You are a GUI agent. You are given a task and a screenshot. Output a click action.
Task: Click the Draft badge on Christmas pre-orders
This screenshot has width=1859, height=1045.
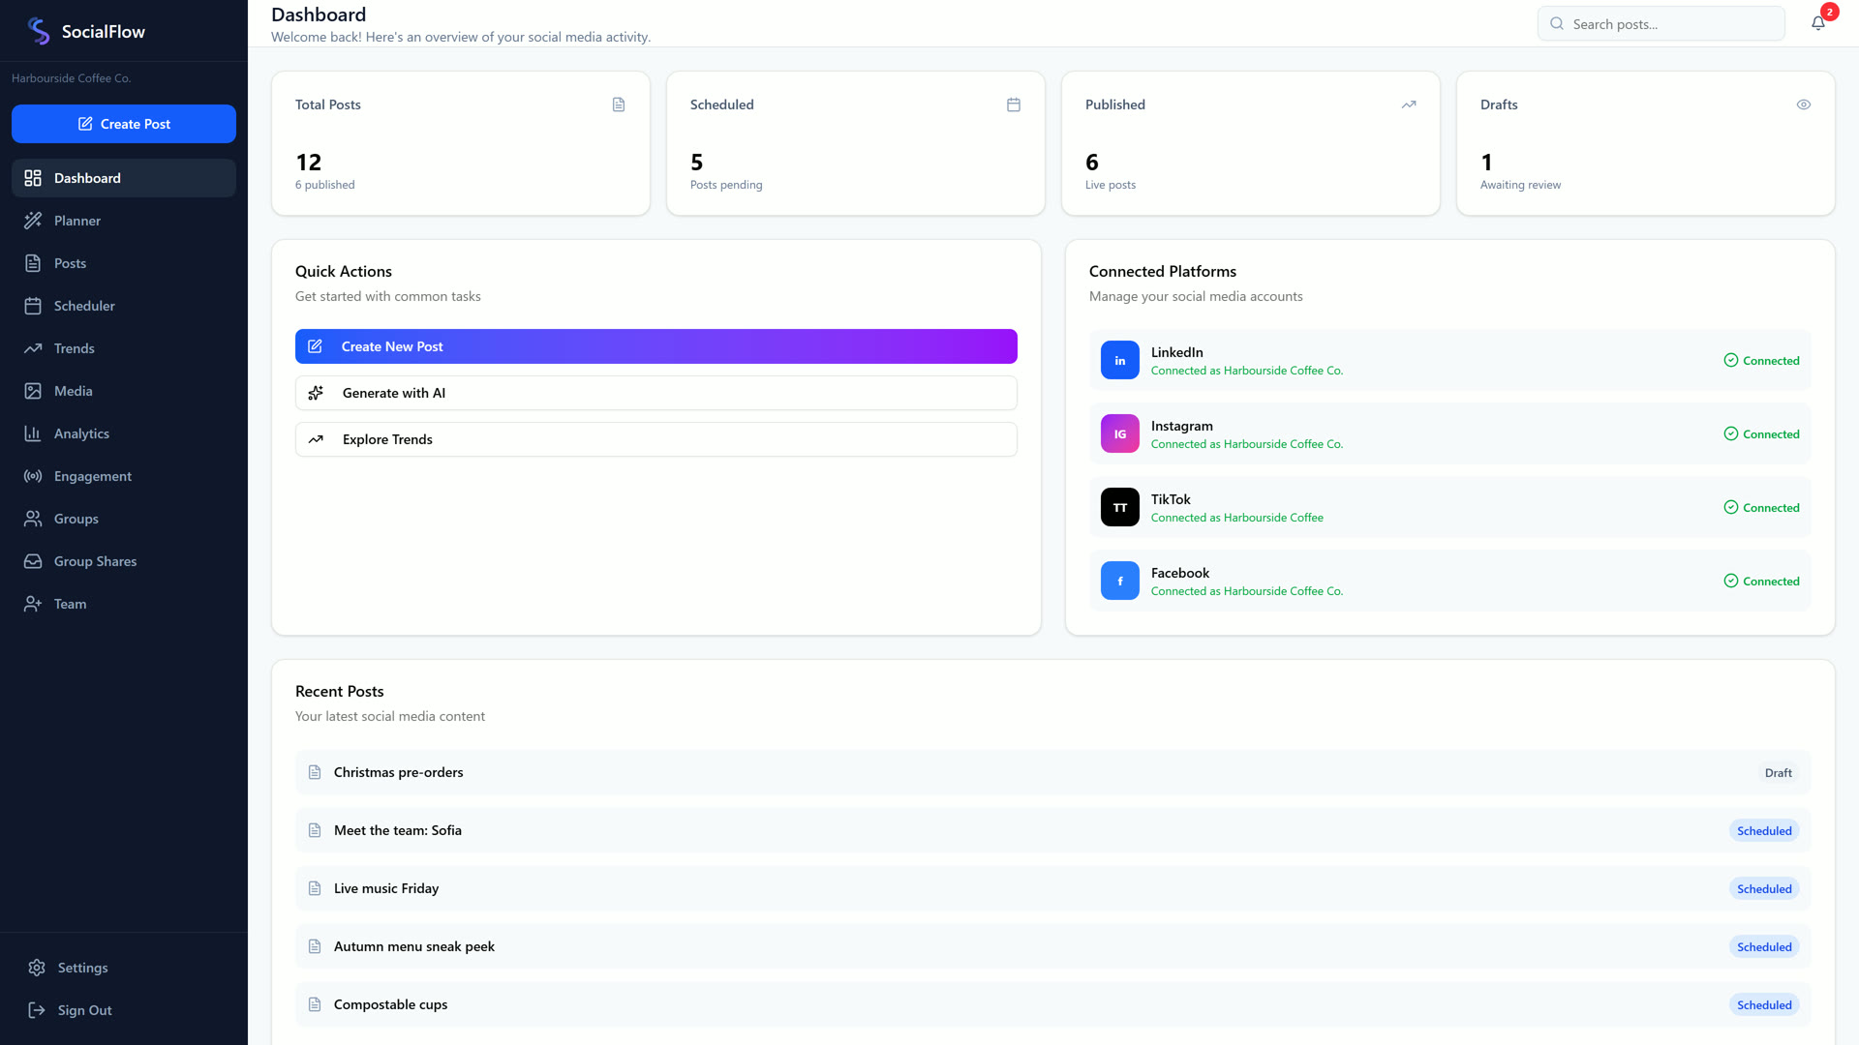pyautogui.click(x=1778, y=772)
